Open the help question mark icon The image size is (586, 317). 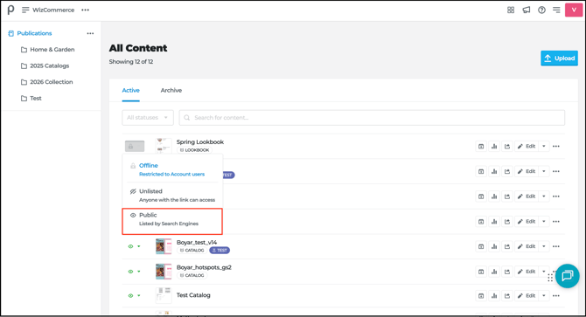(541, 10)
